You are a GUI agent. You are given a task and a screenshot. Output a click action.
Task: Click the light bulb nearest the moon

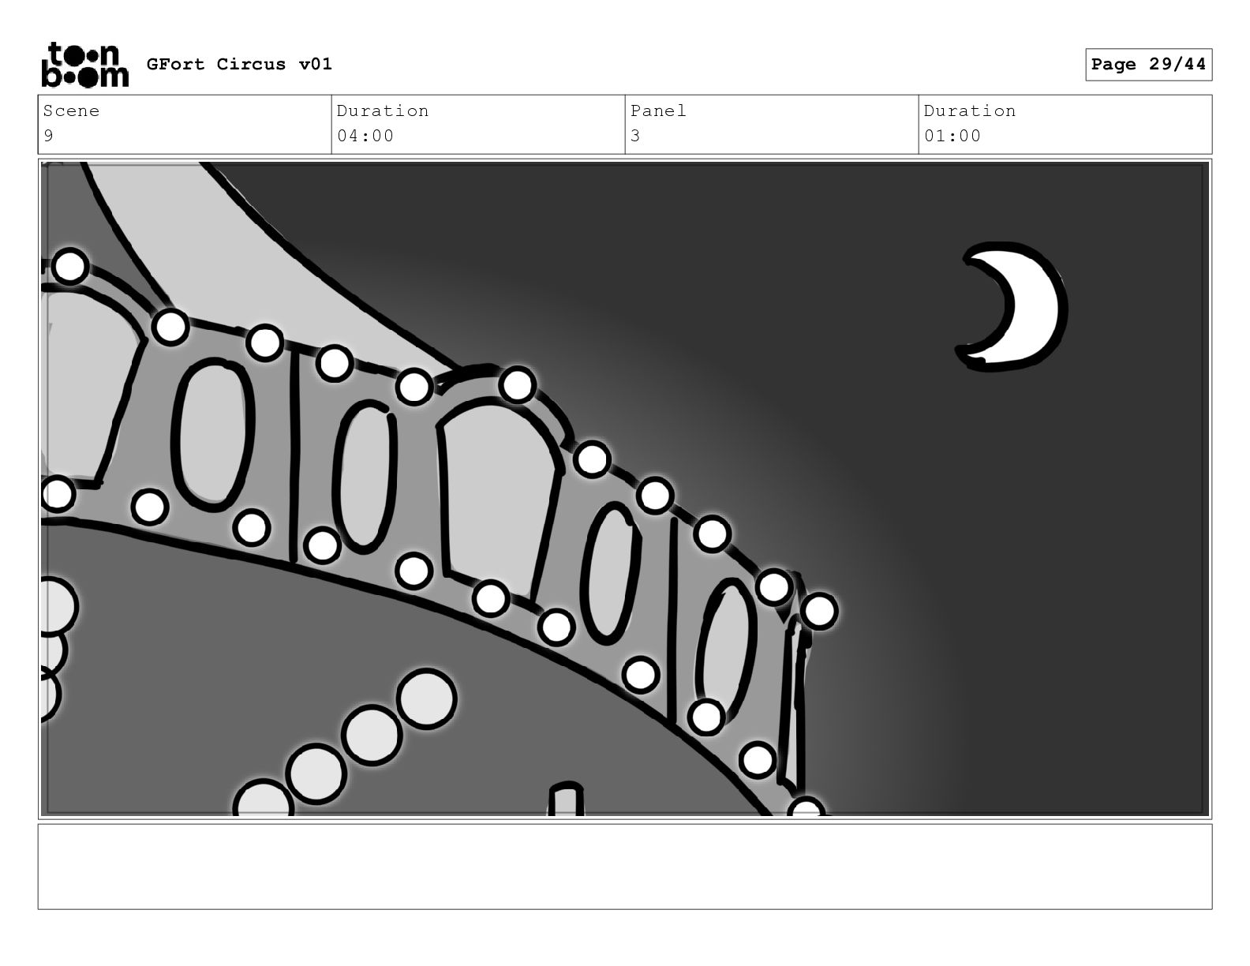pyautogui.click(x=819, y=611)
